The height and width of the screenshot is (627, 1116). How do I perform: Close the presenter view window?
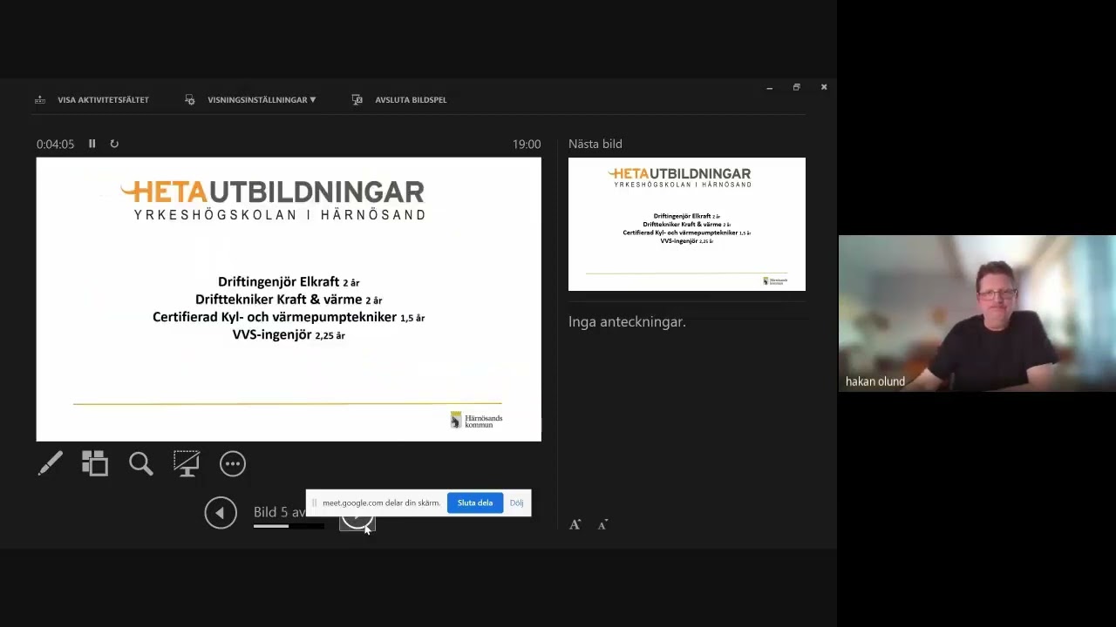[823, 87]
